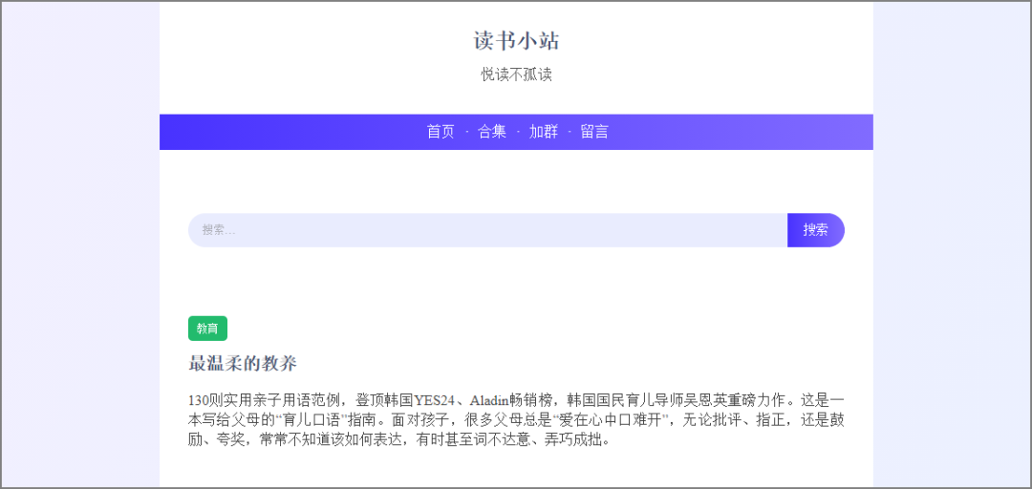Go to 首页 in the navigation bar
1032x489 pixels.
[x=441, y=132]
